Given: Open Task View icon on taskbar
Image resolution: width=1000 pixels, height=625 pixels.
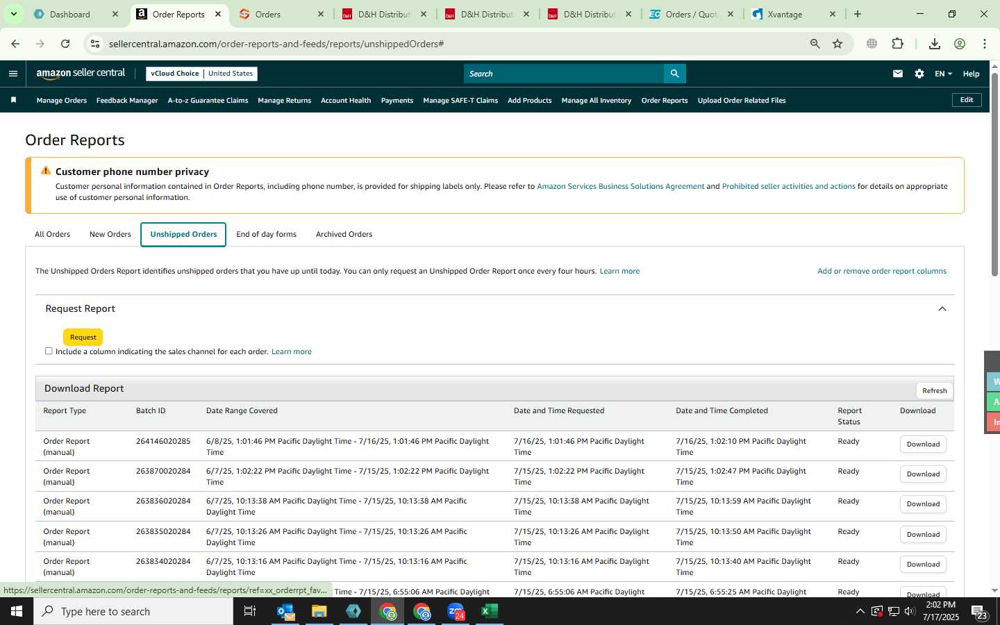Looking at the screenshot, I should tap(250, 611).
